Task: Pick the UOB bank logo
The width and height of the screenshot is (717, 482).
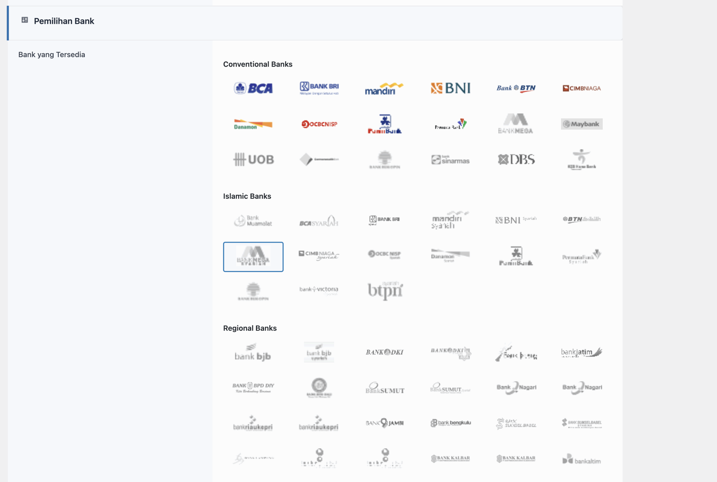Action: click(253, 159)
